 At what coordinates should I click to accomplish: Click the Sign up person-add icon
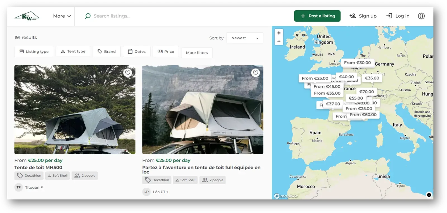pyautogui.click(x=353, y=16)
